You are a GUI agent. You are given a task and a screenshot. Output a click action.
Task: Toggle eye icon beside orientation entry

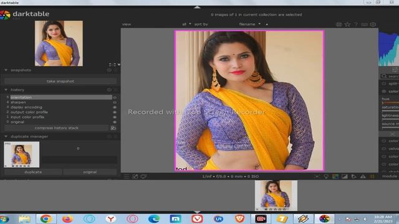pos(115,98)
